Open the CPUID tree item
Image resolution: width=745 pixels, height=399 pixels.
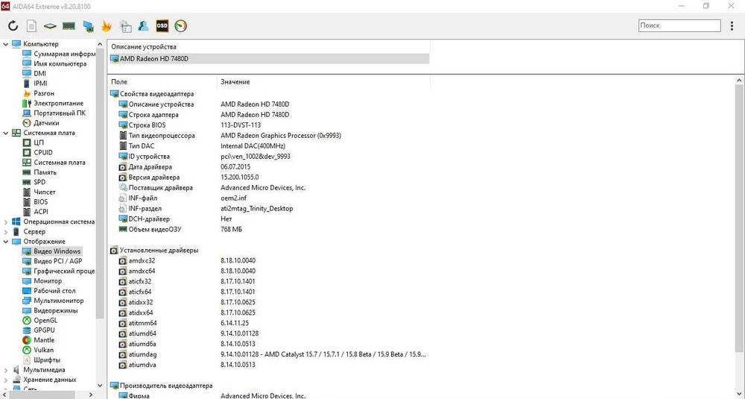coord(37,153)
